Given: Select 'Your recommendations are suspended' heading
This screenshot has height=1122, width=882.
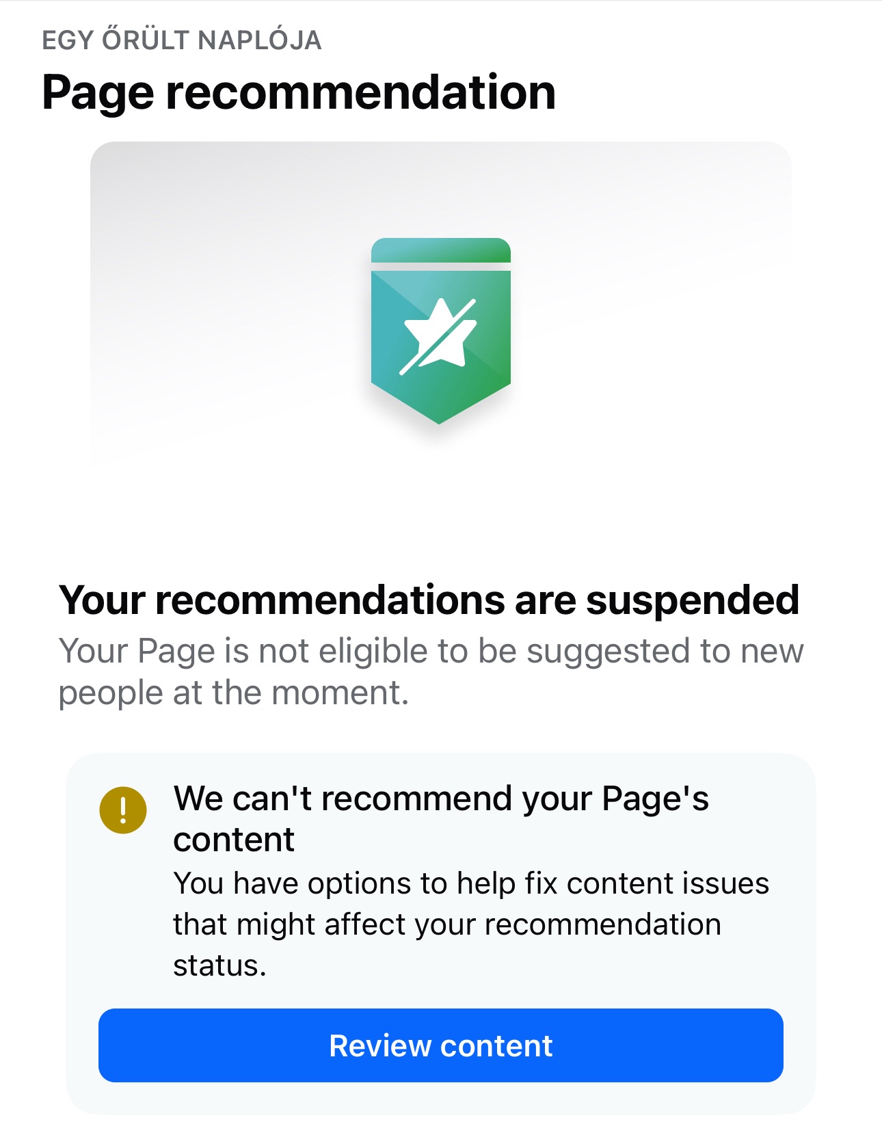Looking at the screenshot, I should [429, 600].
